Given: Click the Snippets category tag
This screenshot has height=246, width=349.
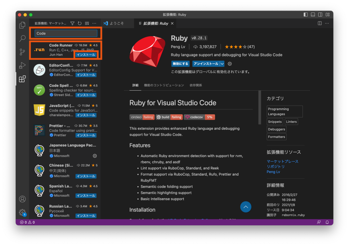Looking at the screenshot, I should (275, 122).
